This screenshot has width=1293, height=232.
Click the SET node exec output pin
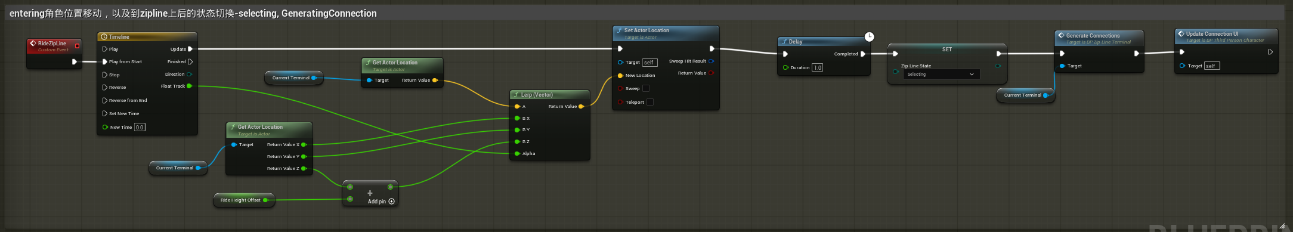tap(998, 54)
